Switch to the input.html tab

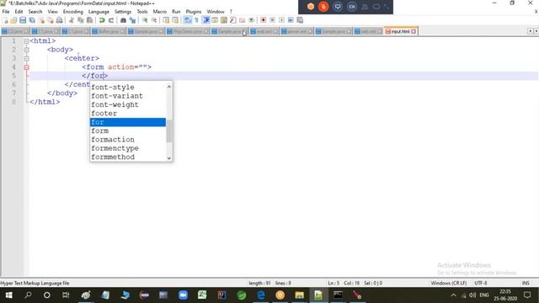(400, 31)
